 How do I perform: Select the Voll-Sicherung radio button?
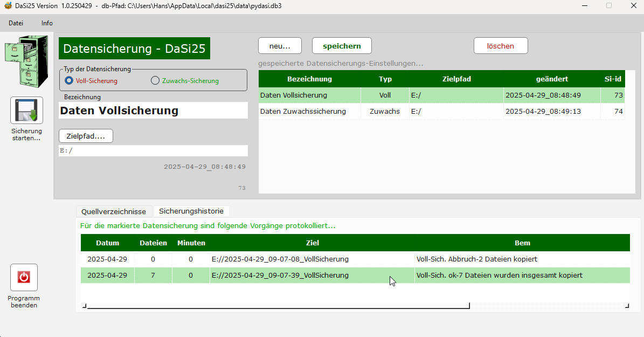pyautogui.click(x=69, y=81)
